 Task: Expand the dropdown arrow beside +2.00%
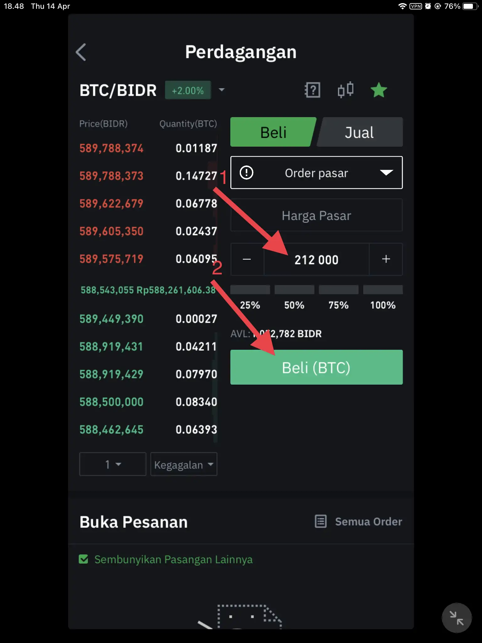222,90
